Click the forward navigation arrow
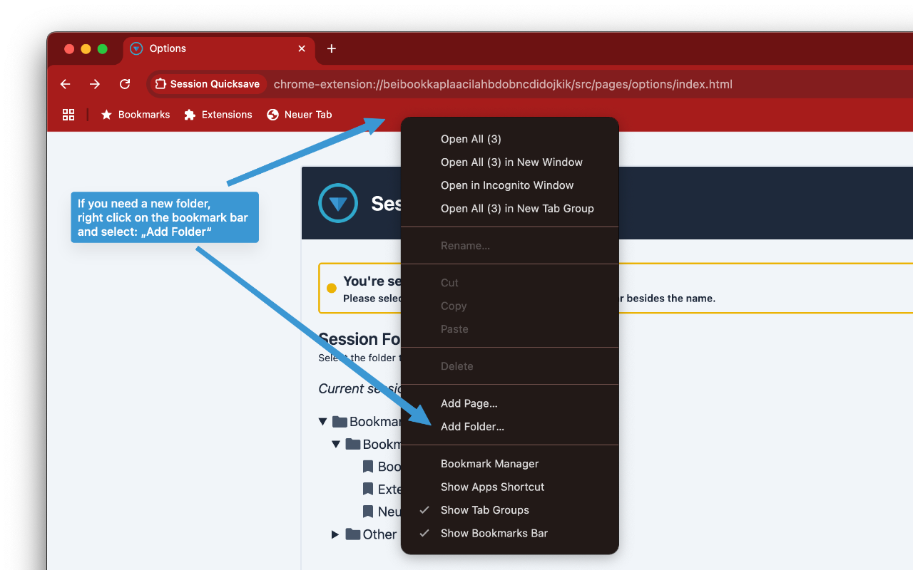Image resolution: width=913 pixels, height=570 pixels. (x=95, y=84)
